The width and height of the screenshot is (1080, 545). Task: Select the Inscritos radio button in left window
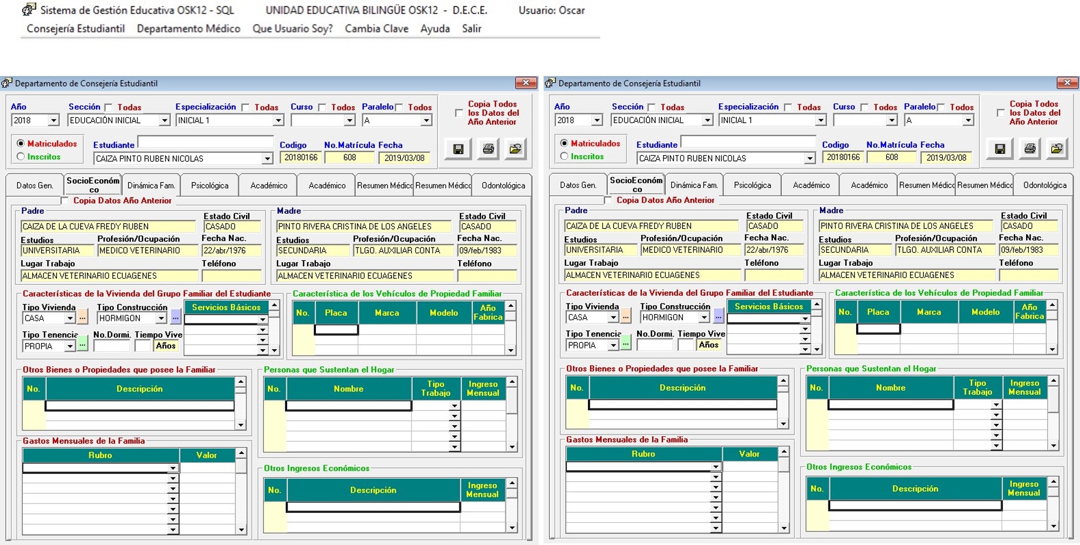tap(21, 157)
